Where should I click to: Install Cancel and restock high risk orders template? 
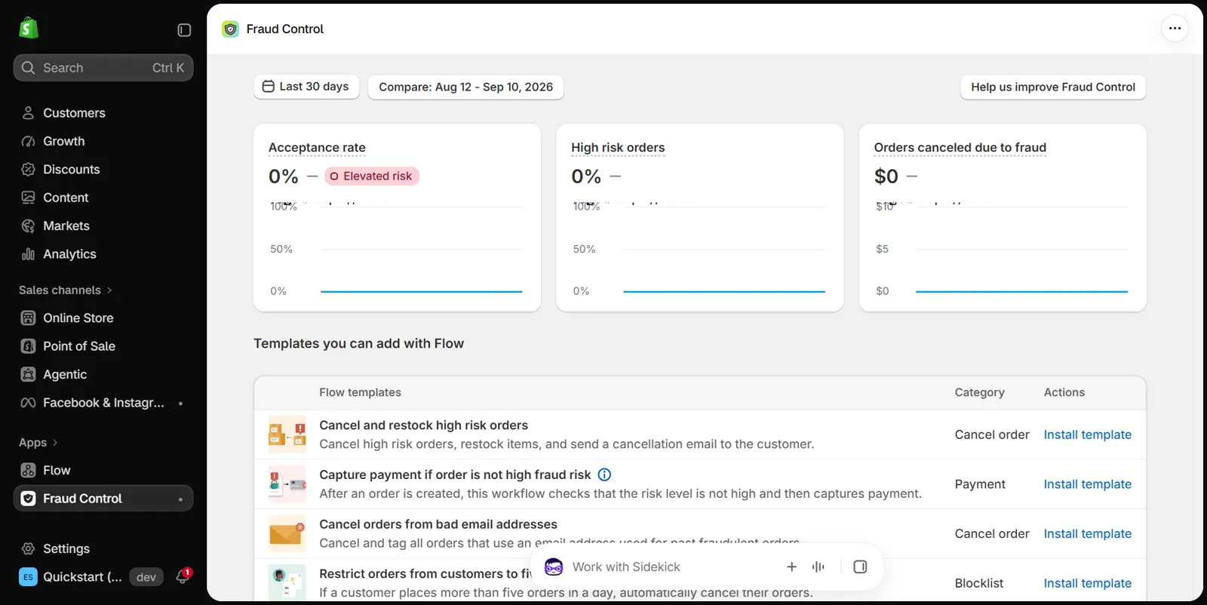pos(1087,435)
